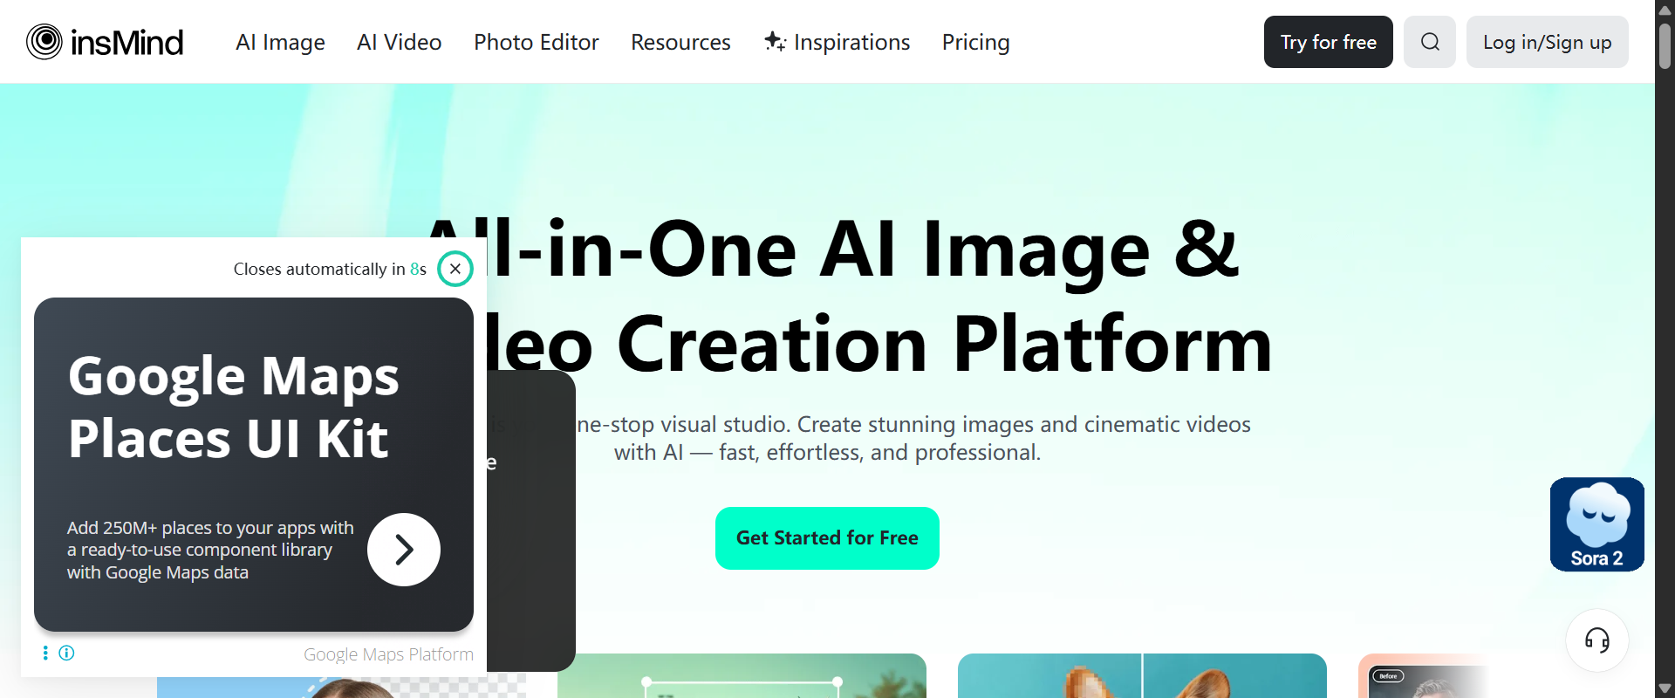The width and height of the screenshot is (1675, 698).
Task: Click the Google Maps Platform link
Action: tap(388, 654)
